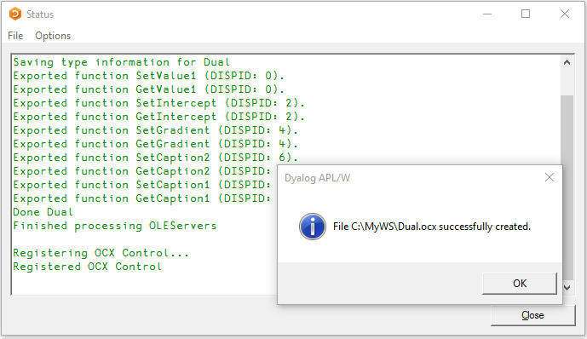Image resolution: width=587 pixels, height=339 pixels.
Task: Click the scrollbar down arrow
Action: pos(567,287)
